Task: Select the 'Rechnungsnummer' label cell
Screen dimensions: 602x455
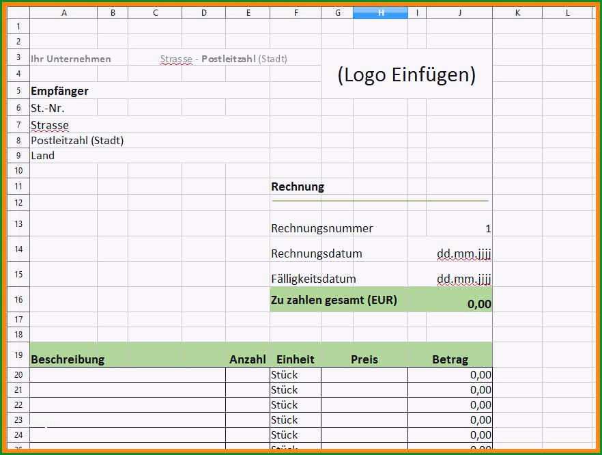Action: pos(321,228)
